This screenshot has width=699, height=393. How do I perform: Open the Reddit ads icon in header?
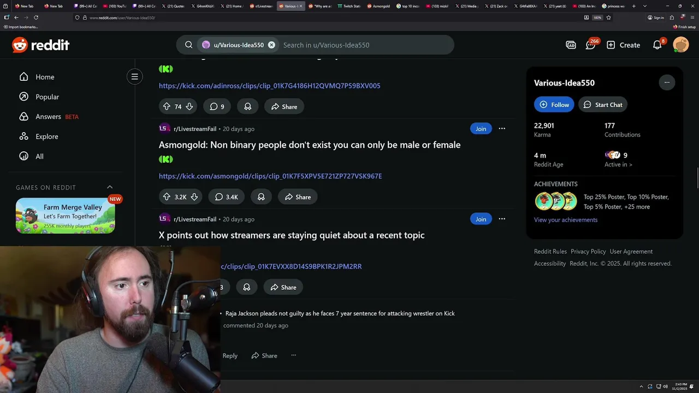click(571, 45)
